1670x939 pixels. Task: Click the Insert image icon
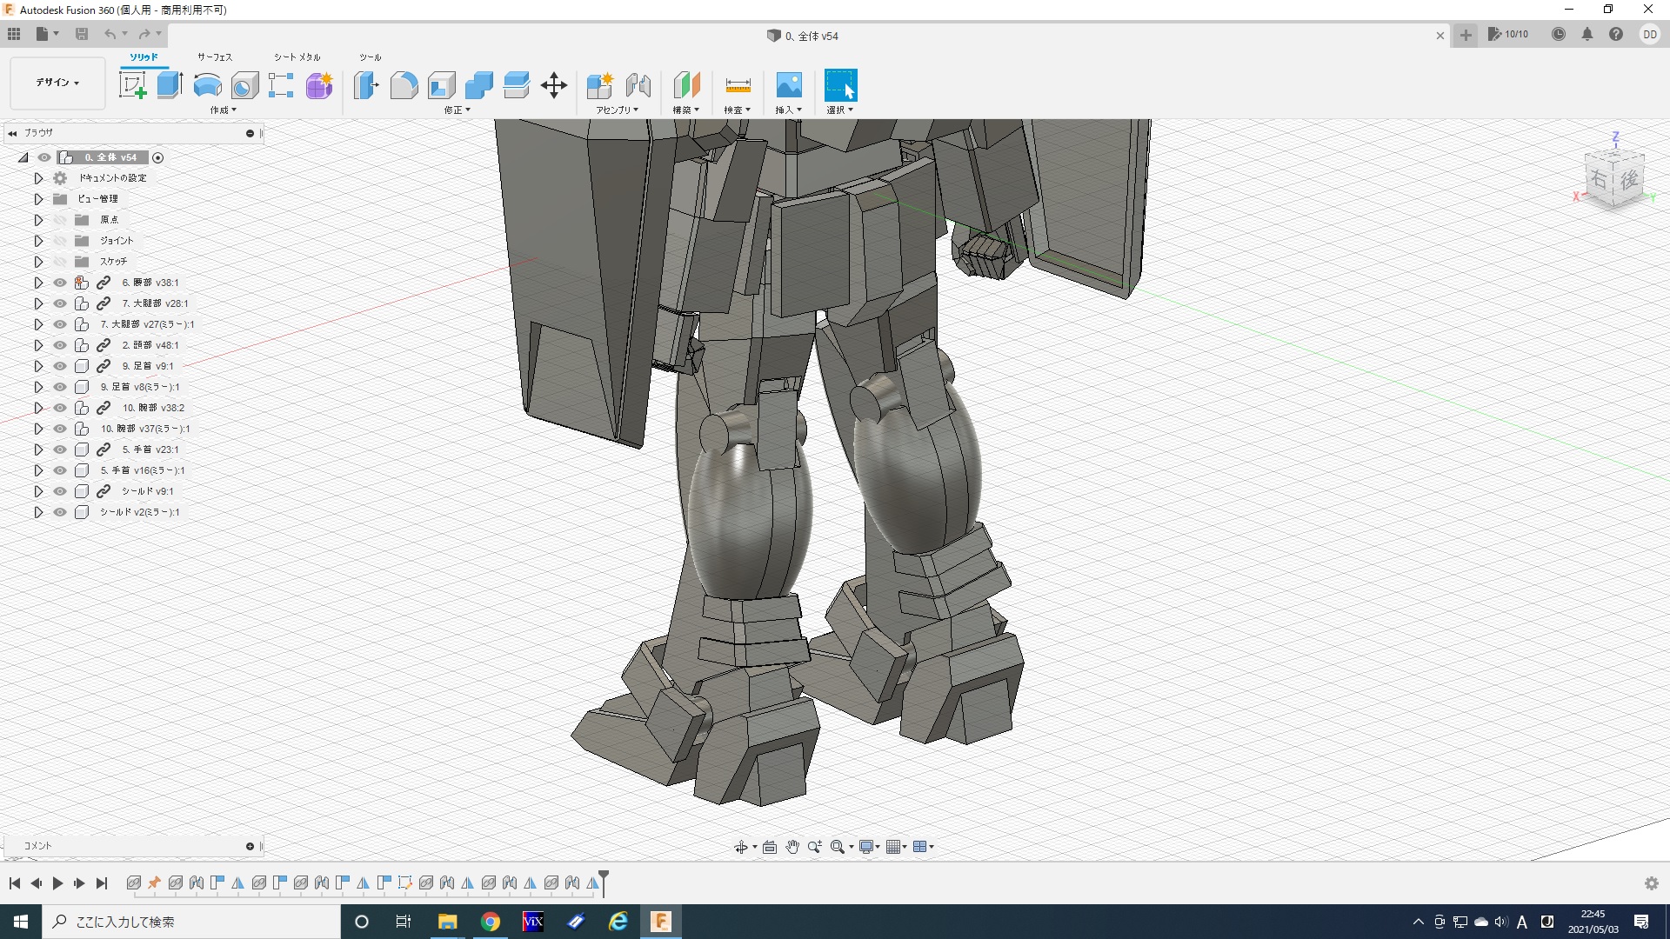788,85
